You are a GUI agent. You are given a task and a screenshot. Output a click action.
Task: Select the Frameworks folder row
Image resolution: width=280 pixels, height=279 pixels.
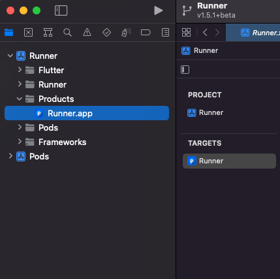click(87, 142)
